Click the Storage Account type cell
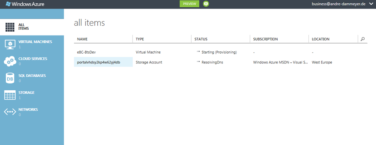 tap(149, 62)
